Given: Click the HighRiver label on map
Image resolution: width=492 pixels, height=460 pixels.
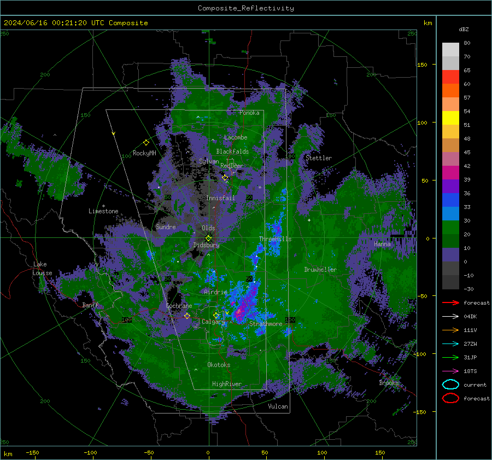Looking at the screenshot, I should click(227, 384).
